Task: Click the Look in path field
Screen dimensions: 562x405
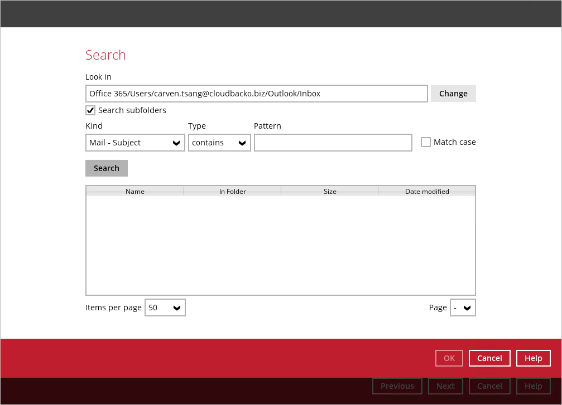Action: pyautogui.click(x=257, y=94)
